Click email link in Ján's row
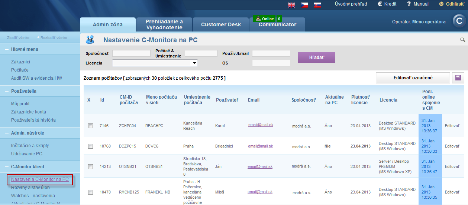This screenshot has width=468, height=205. [x=261, y=166]
